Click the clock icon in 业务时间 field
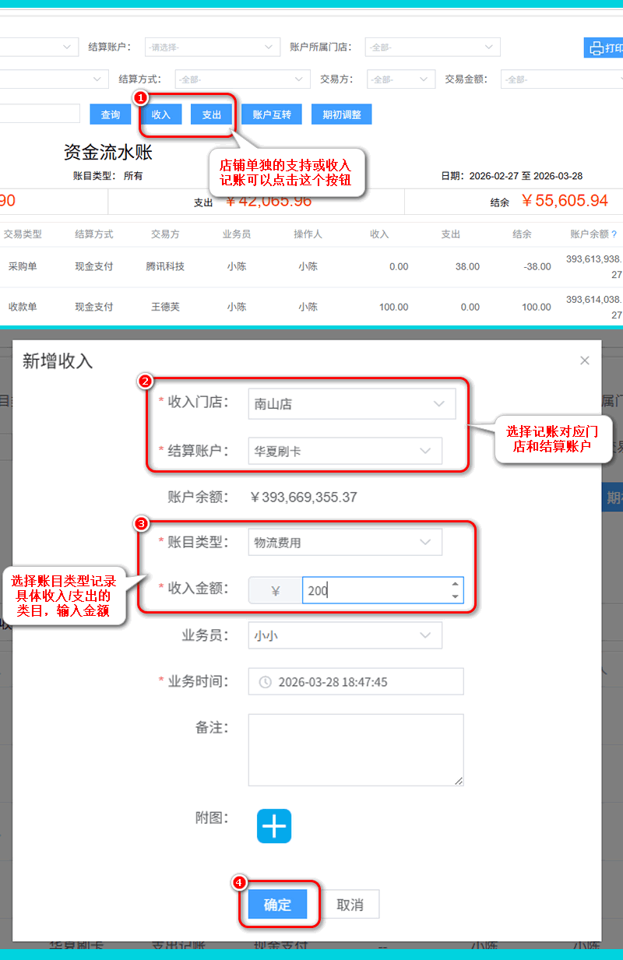623x960 pixels. (266, 682)
